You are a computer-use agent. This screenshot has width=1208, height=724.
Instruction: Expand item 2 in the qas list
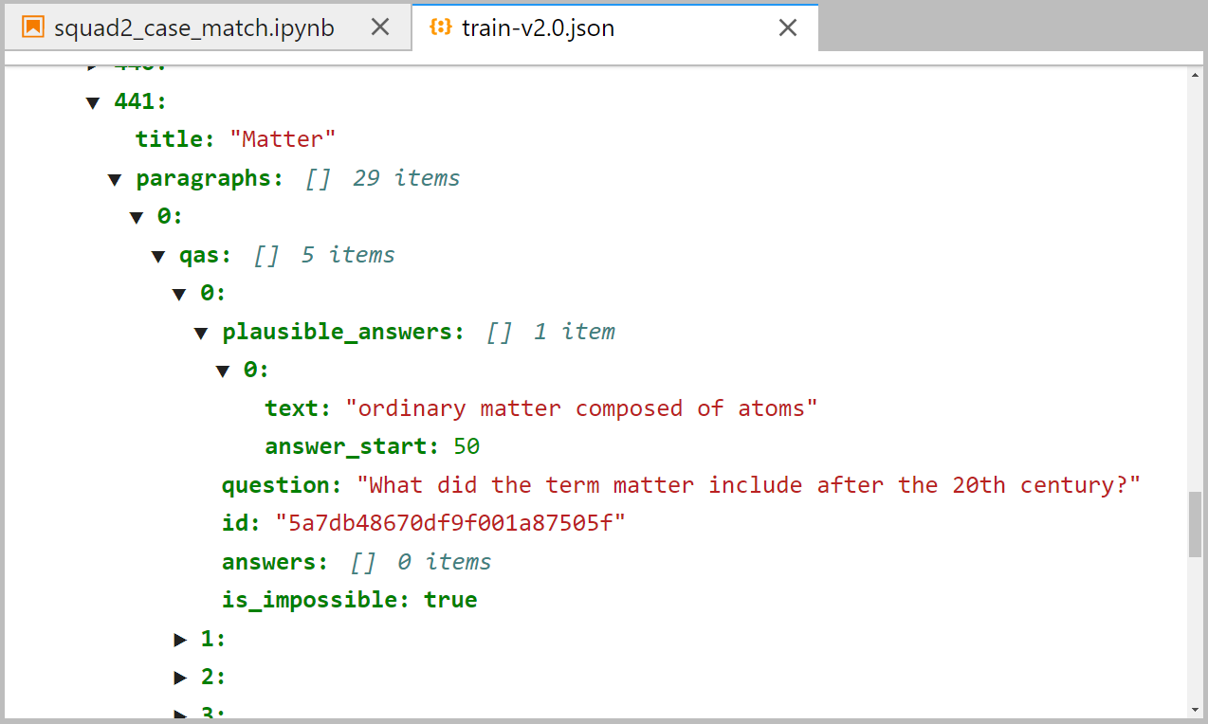pos(180,678)
